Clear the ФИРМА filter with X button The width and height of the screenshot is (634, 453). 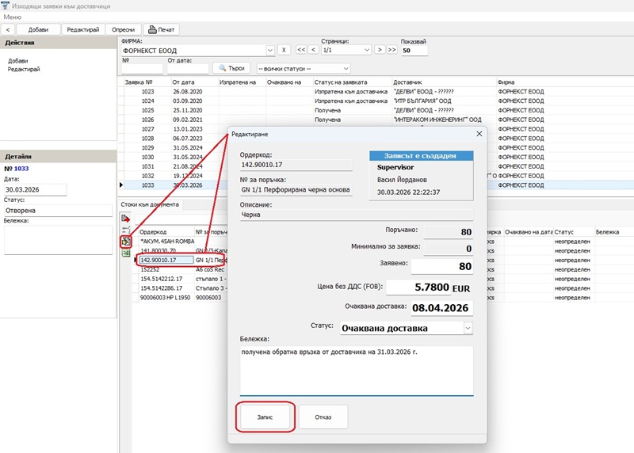(x=284, y=50)
